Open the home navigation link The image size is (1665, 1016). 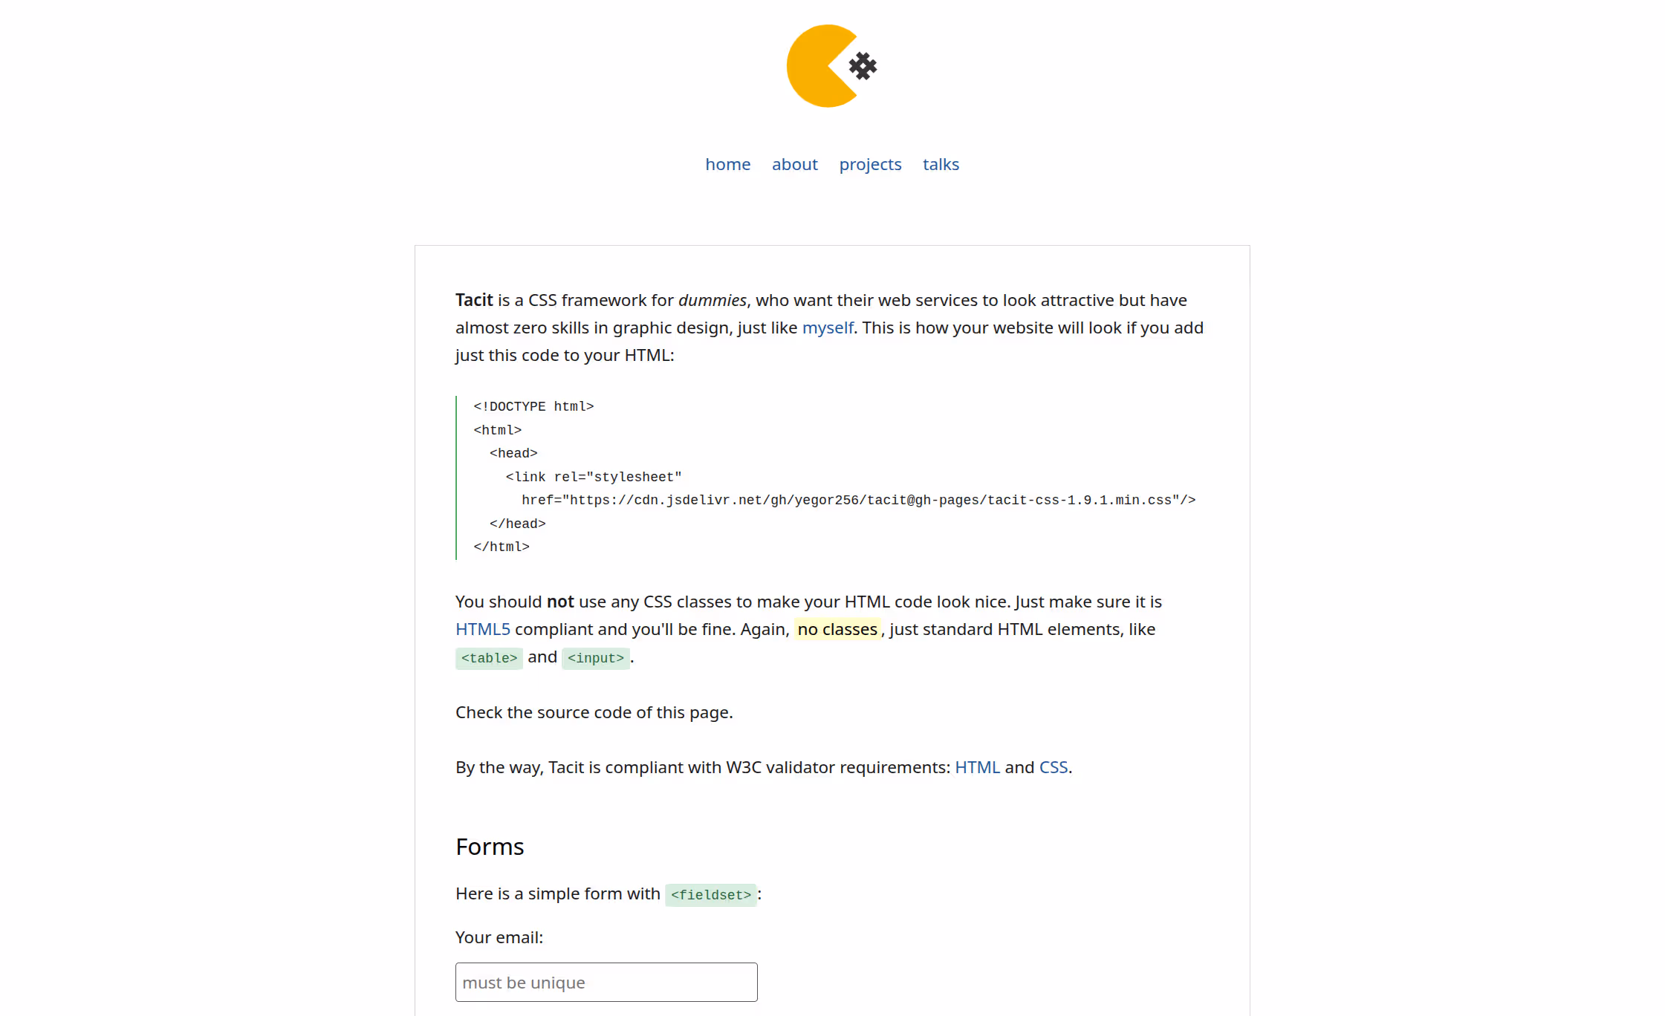point(727,164)
